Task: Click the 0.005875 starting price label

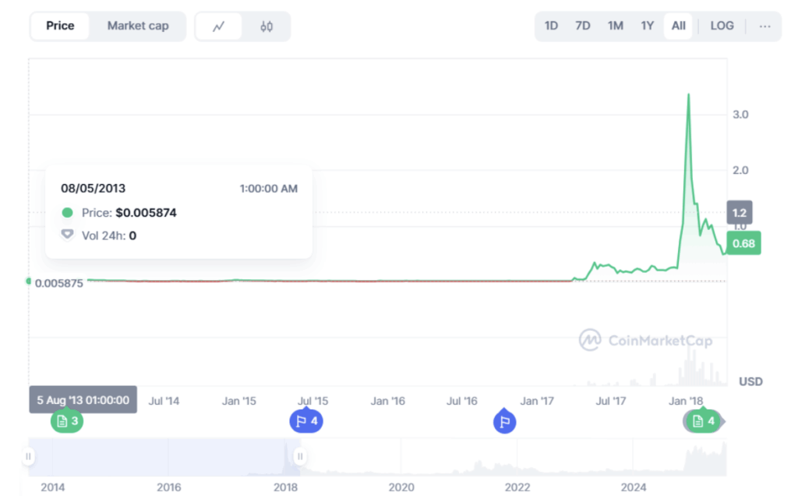Action: point(59,283)
